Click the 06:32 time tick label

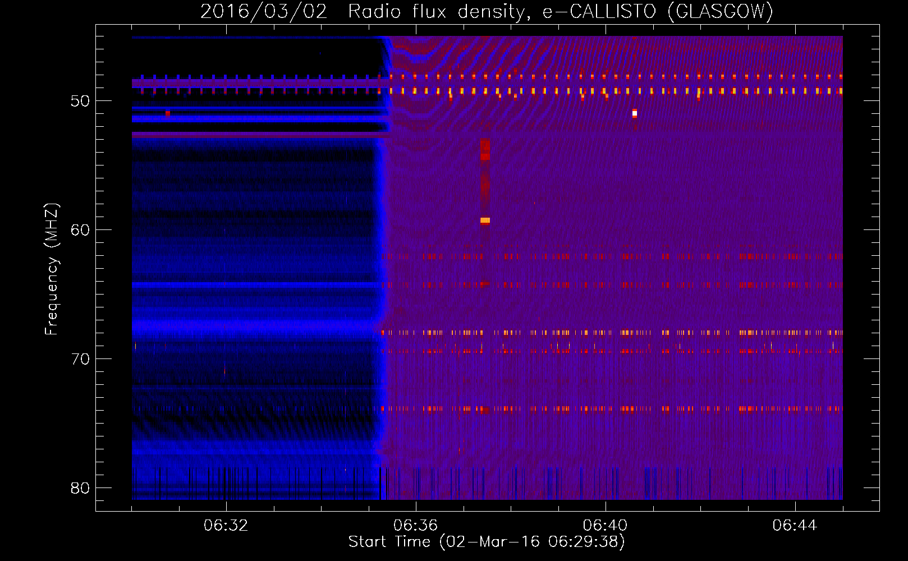[226, 526]
